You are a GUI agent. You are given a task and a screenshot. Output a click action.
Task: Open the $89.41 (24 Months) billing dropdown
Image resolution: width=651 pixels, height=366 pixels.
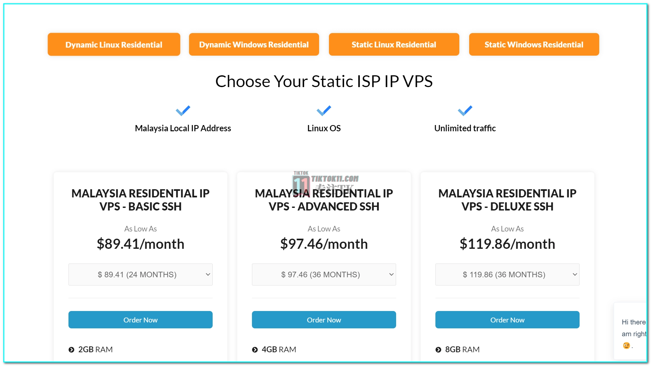click(141, 274)
